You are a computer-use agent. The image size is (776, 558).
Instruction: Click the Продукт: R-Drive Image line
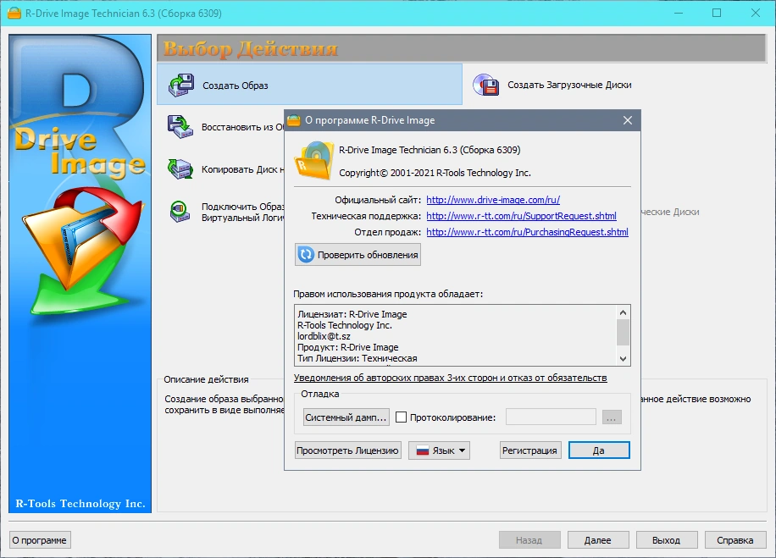click(x=347, y=347)
